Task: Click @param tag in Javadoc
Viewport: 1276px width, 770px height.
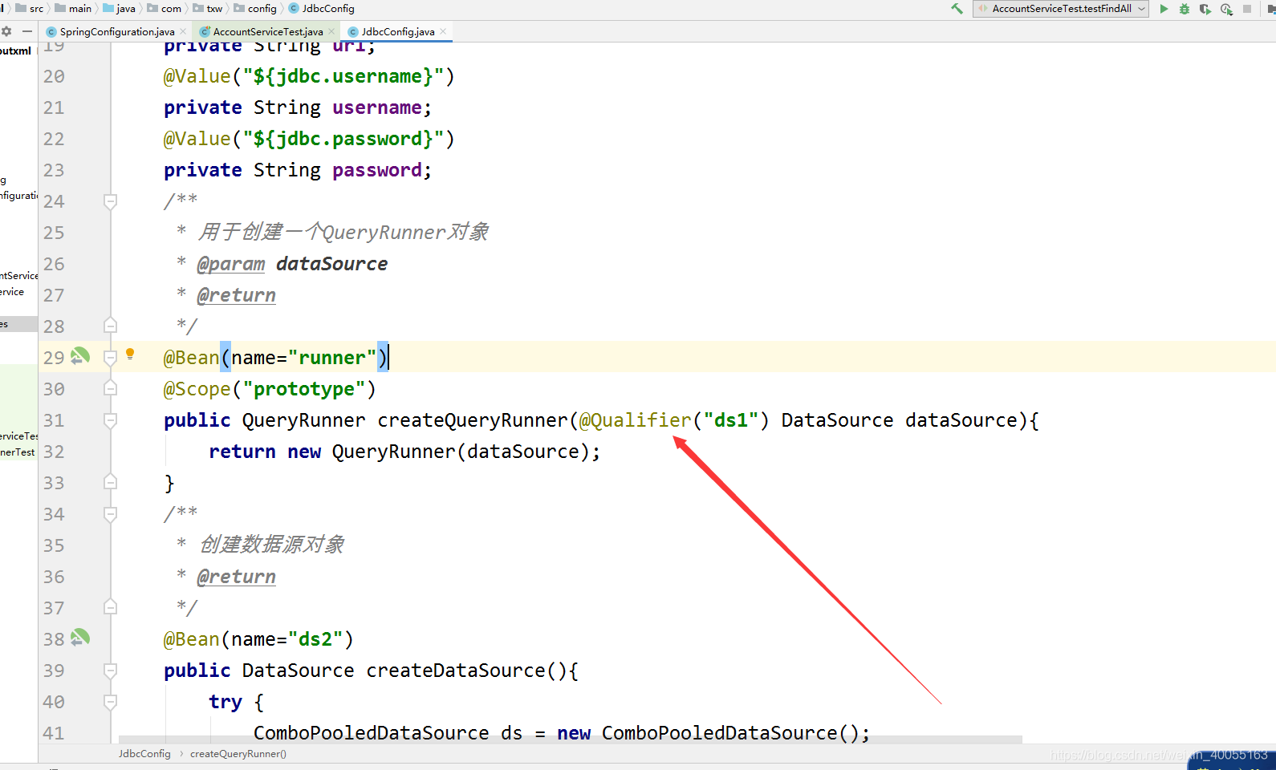Action: (x=231, y=264)
